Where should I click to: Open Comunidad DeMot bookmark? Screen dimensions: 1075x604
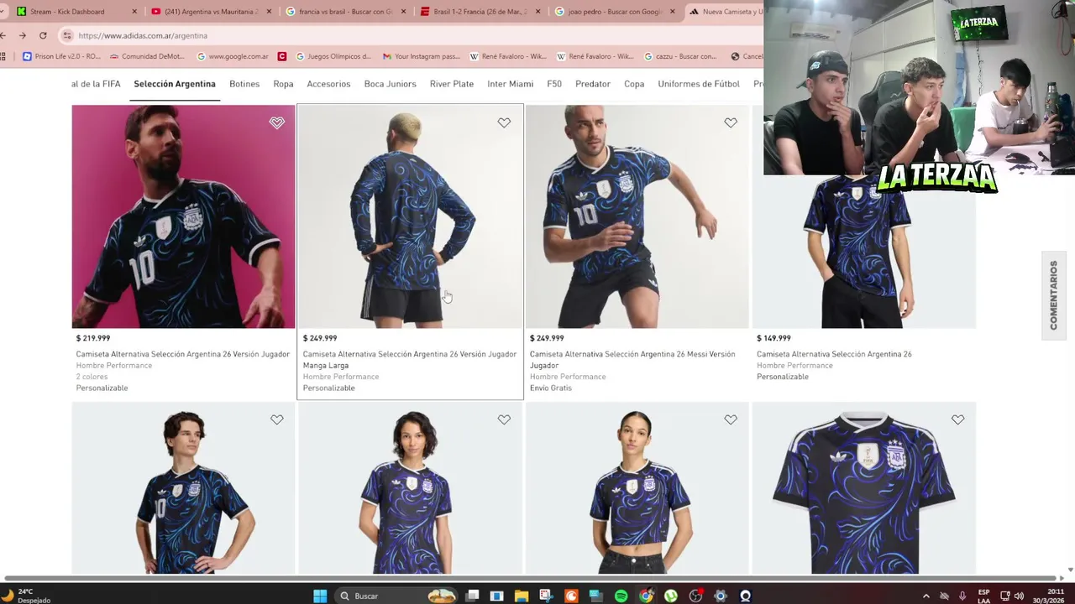click(x=146, y=56)
